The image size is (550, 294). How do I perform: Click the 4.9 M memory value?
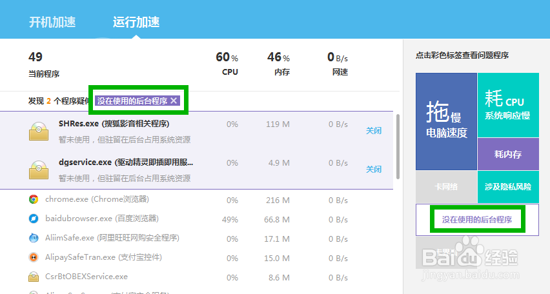[x=279, y=163]
